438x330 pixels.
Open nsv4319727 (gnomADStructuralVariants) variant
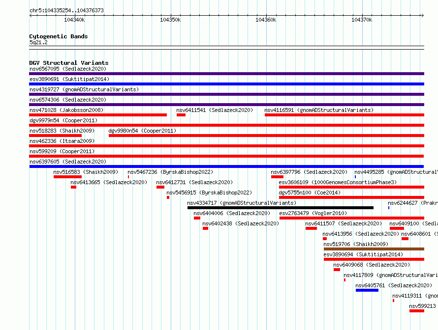(x=84, y=89)
